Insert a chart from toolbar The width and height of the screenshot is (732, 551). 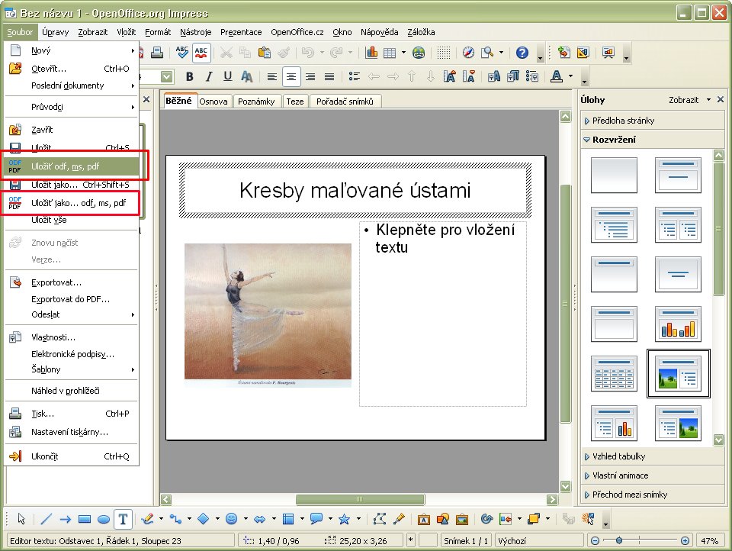371,53
